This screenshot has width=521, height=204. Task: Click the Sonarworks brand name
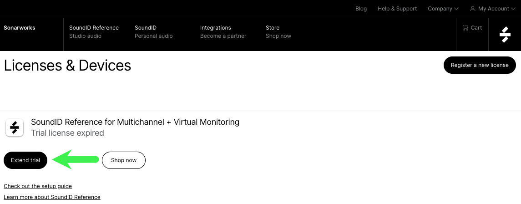(19, 28)
